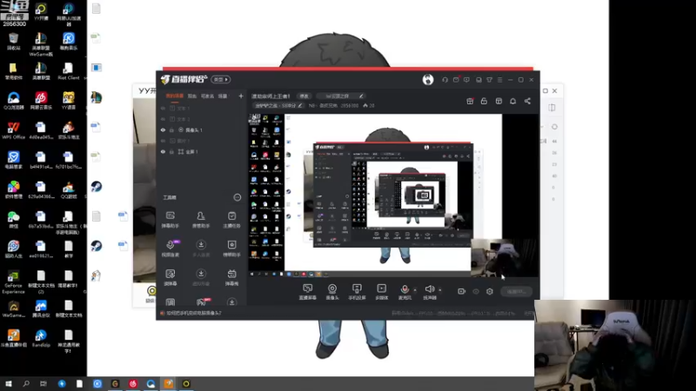Image resolution: width=696 pixels, height=391 pixels.
Task: Click the headset support icon in title bar
Action: [x=445, y=80]
